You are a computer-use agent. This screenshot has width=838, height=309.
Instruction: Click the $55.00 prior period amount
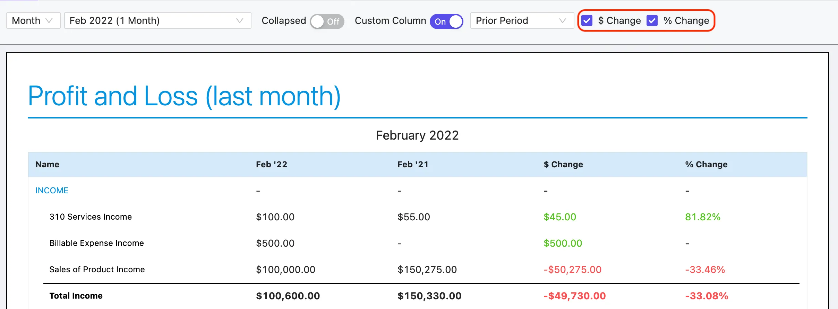click(x=413, y=217)
